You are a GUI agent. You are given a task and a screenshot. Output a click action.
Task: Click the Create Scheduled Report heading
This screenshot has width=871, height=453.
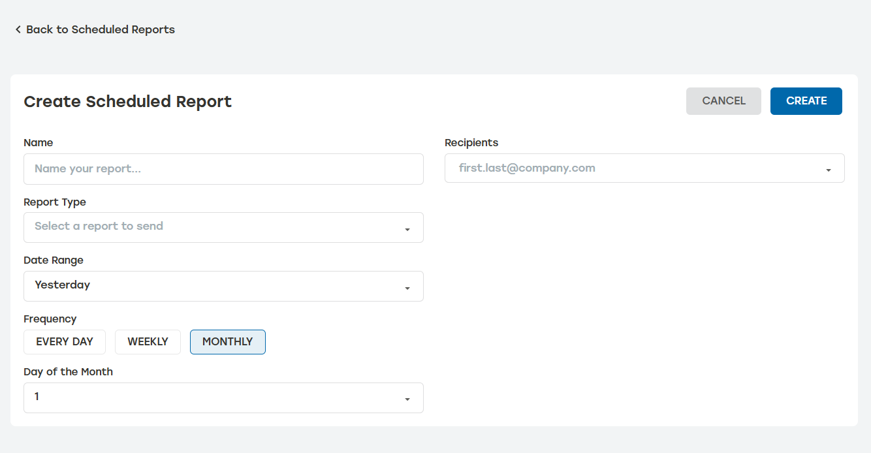click(x=127, y=101)
